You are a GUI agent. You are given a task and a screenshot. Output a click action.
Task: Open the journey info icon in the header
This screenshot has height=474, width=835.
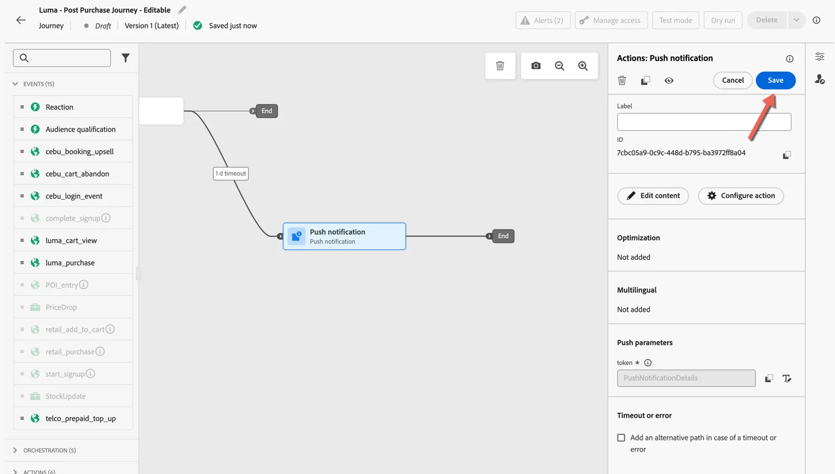click(x=817, y=20)
